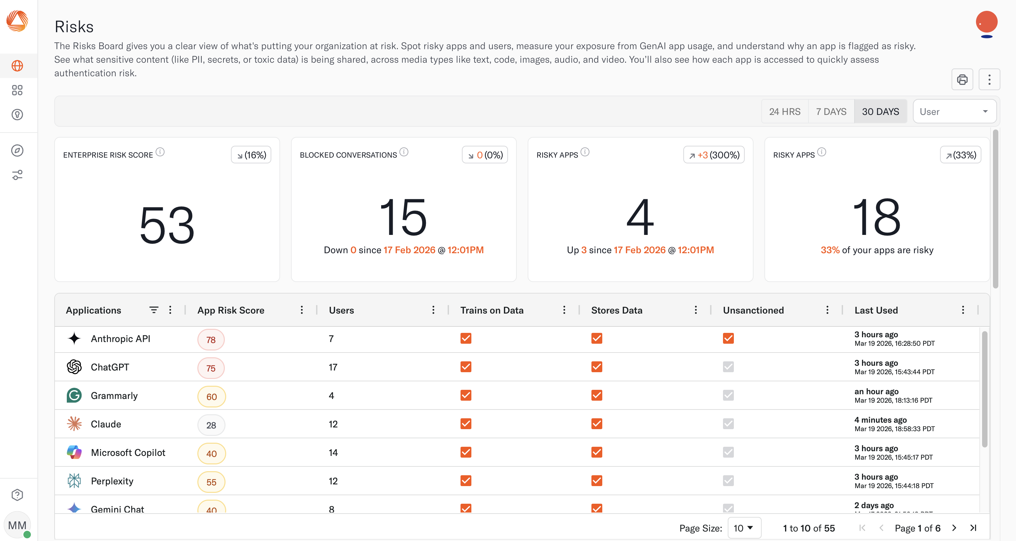The width and height of the screenshot is (1016, 541).
Task: Click the filter icon in Applications column
Action: coord(154,310)
